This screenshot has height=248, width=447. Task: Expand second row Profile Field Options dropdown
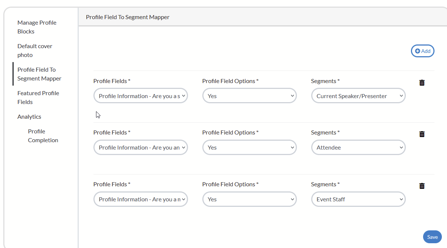(249, 147)
